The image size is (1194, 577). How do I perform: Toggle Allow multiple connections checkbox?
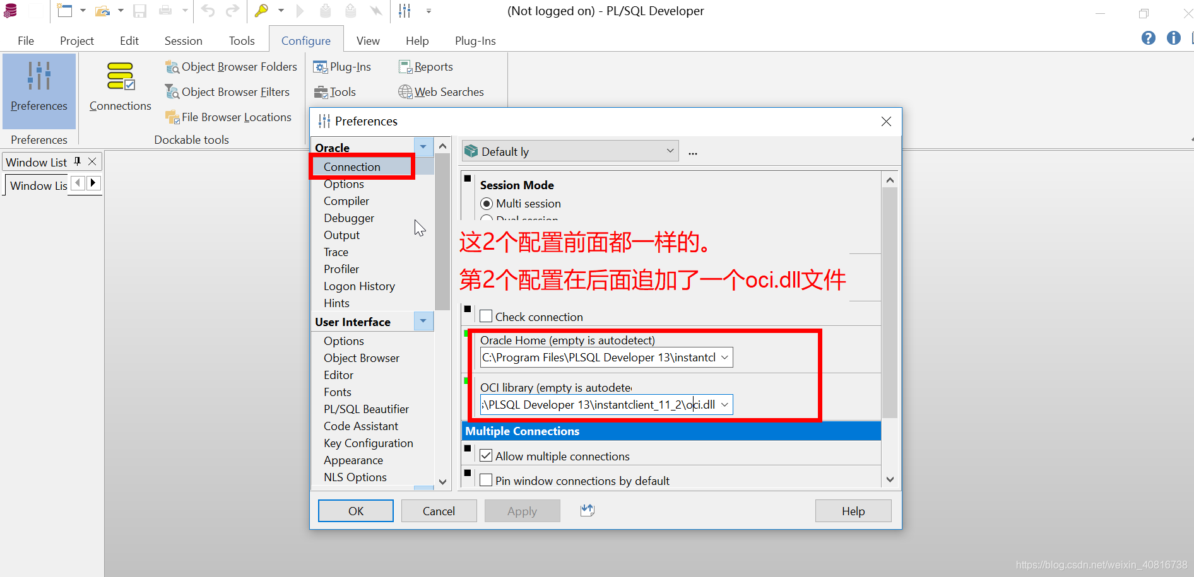pos(486,455)
